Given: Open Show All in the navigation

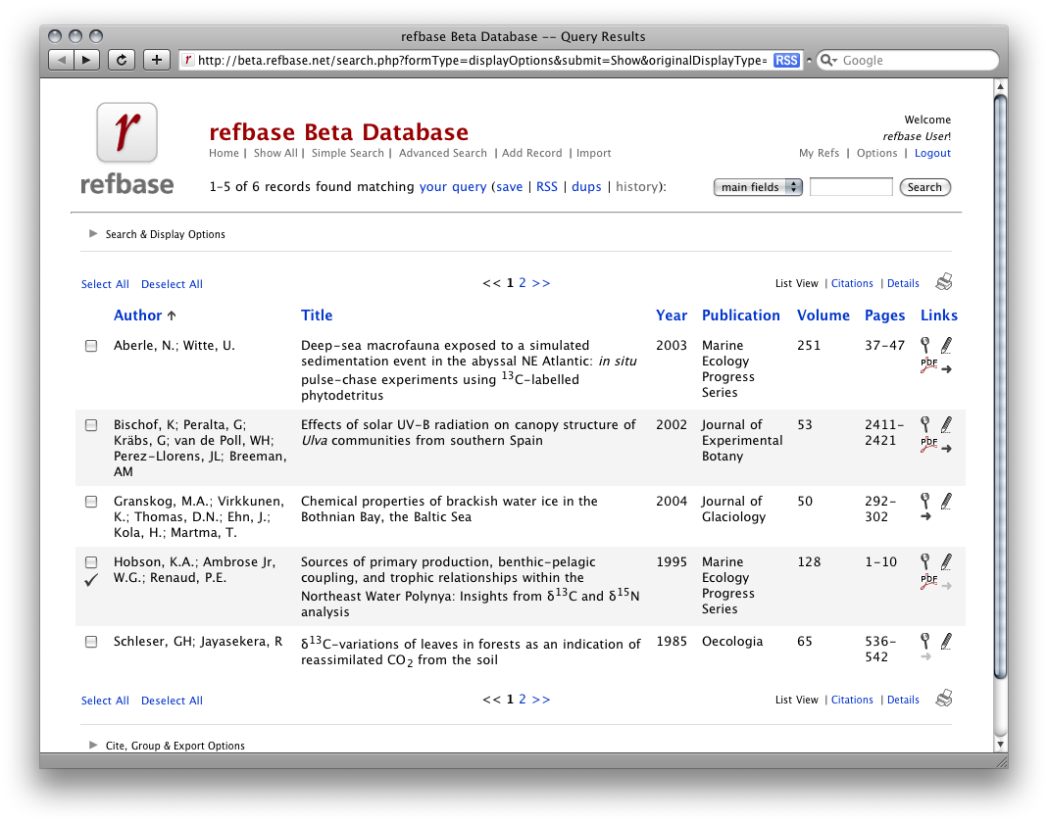Looking at the screenshot, I should (275, 153).
